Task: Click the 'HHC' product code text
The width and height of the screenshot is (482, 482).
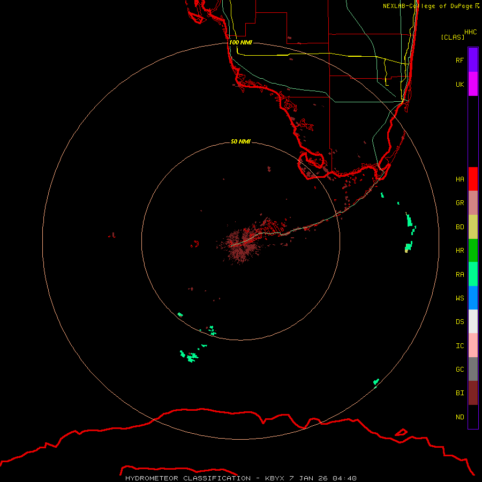Action: click(470, 32)
